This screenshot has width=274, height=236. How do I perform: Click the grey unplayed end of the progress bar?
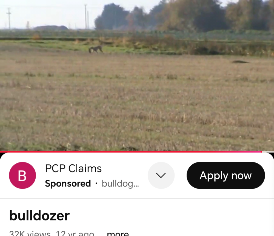(x=268, y=152)
